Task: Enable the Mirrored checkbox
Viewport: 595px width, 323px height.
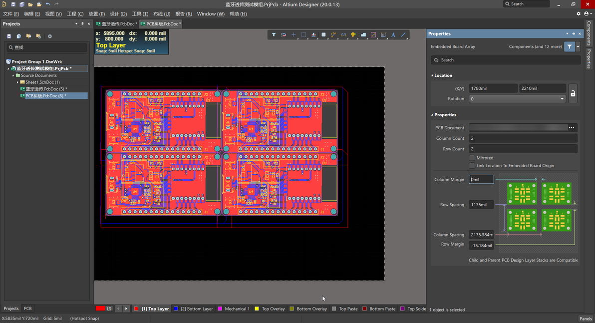Action: pos(472,158)
